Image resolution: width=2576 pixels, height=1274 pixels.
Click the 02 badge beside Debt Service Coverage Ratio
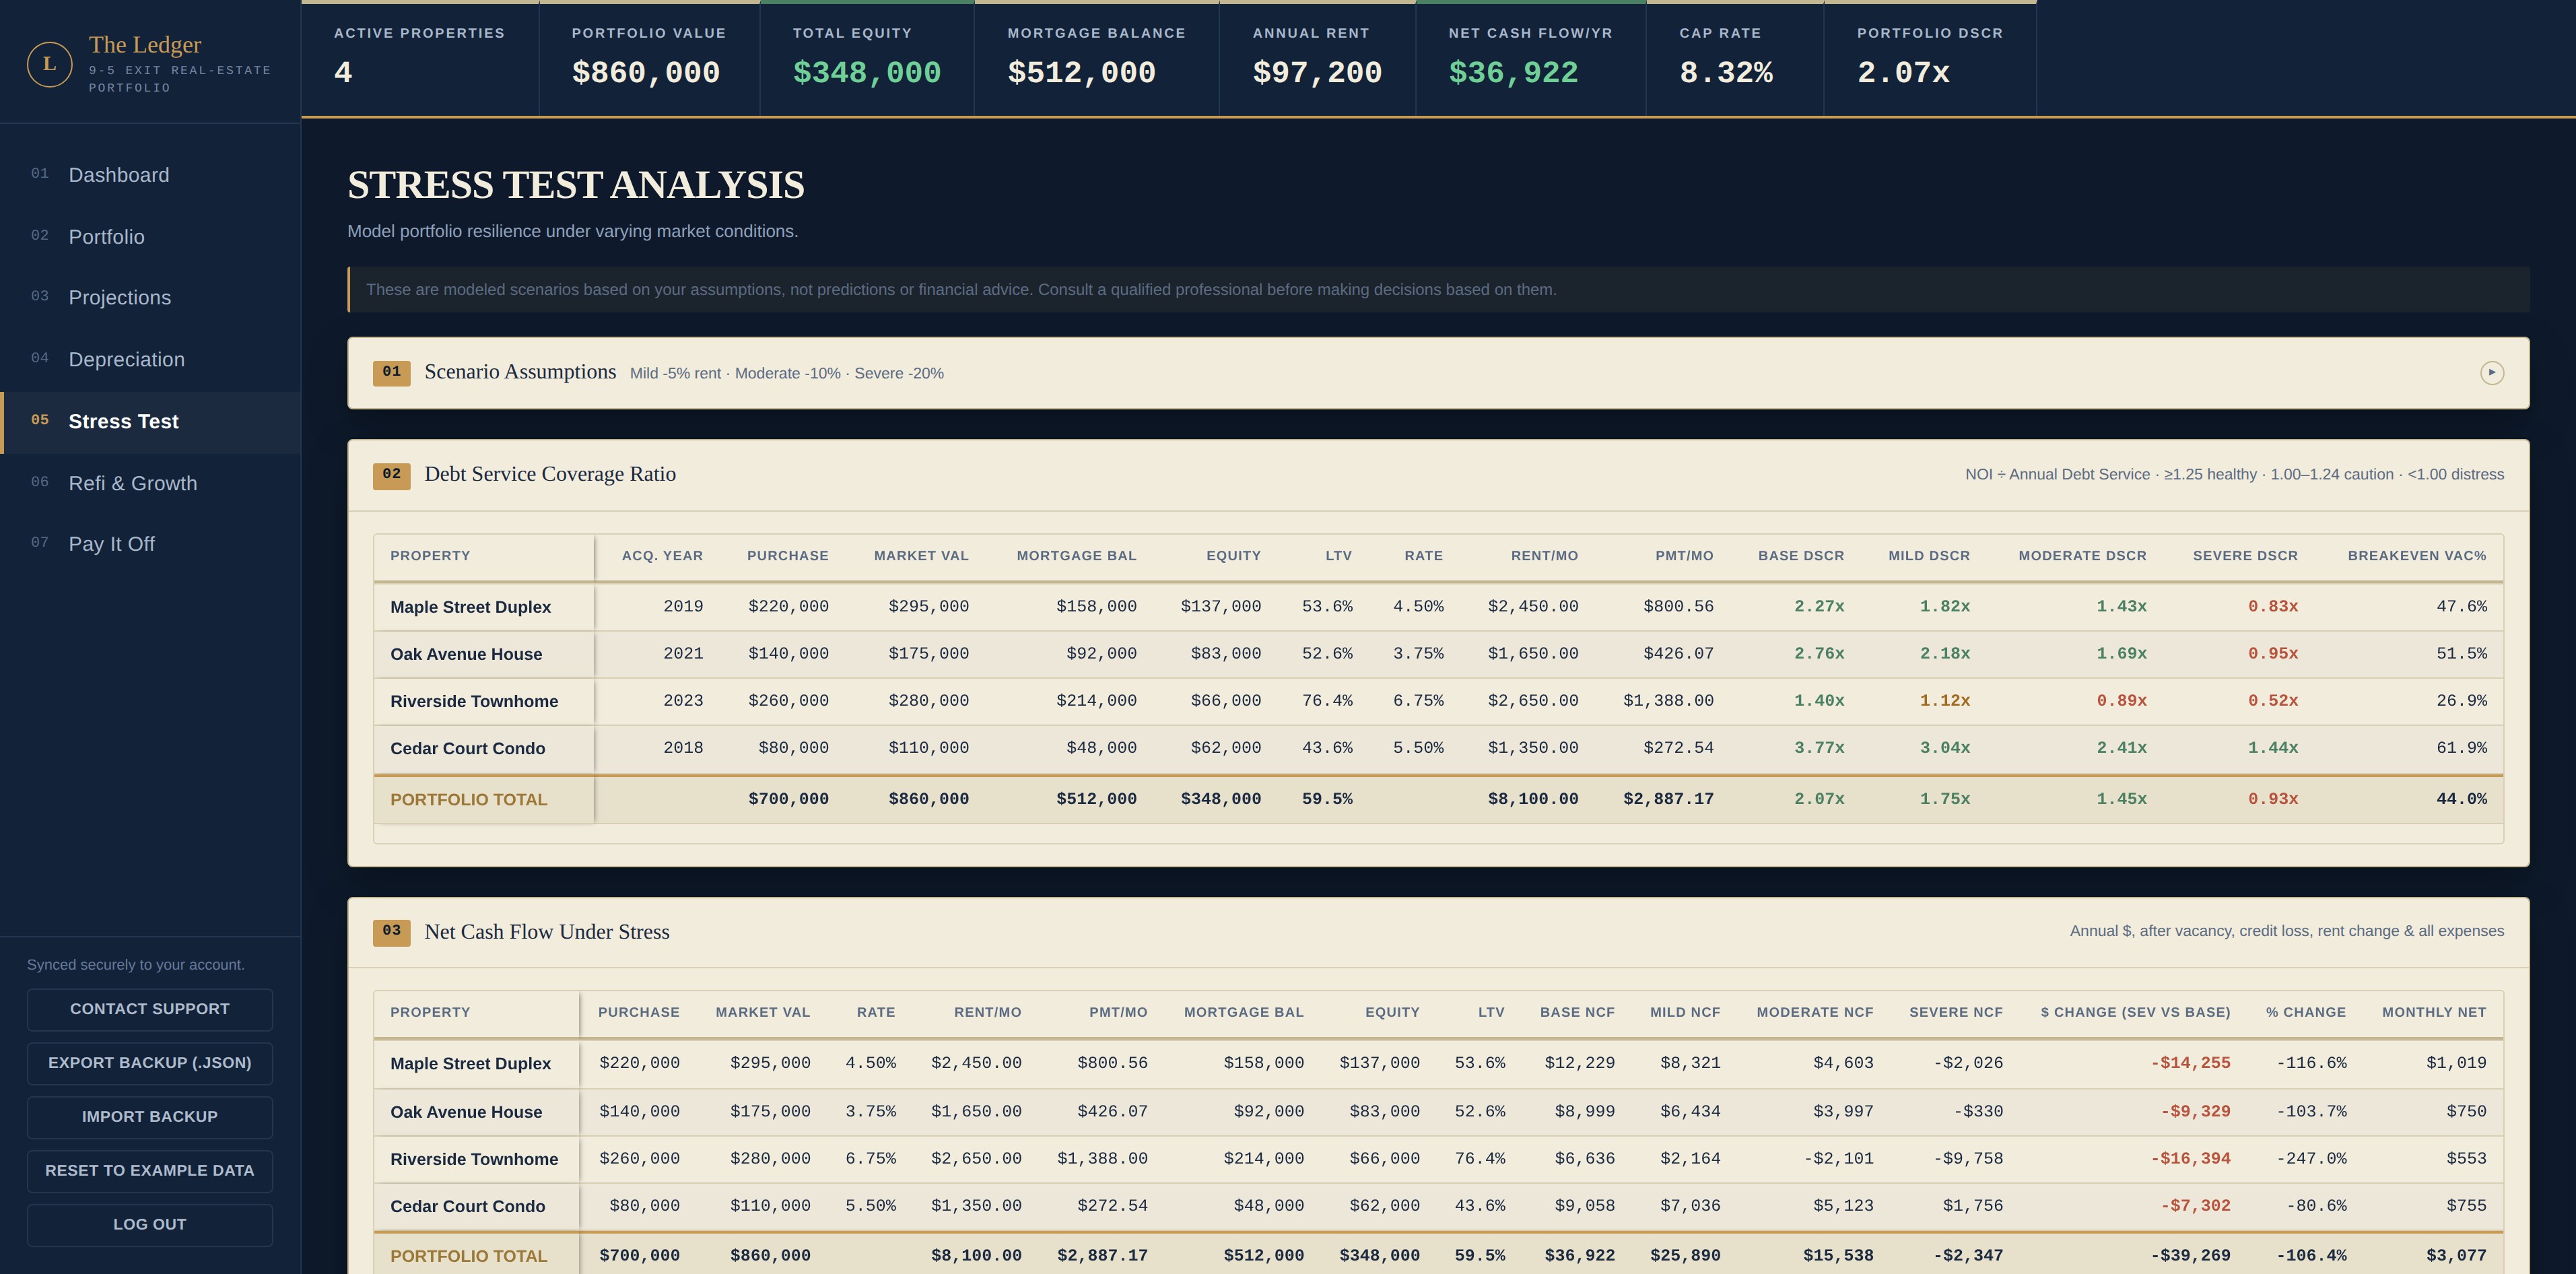coord(391,475)
